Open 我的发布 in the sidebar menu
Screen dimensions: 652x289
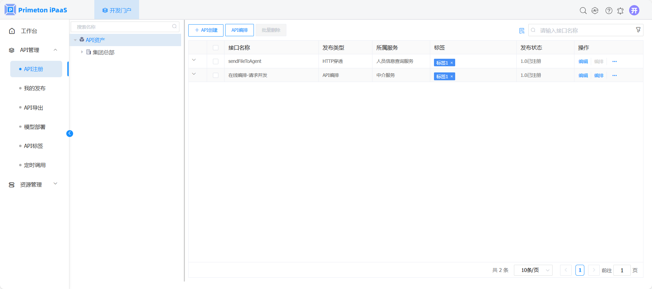(35, 88)
